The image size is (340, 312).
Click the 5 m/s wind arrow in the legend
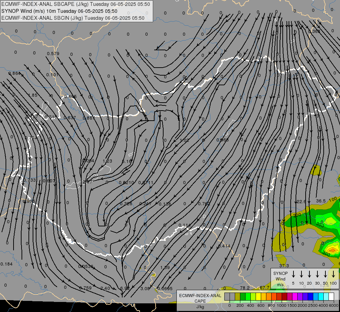pyautogui.click(x=293, y=274)
